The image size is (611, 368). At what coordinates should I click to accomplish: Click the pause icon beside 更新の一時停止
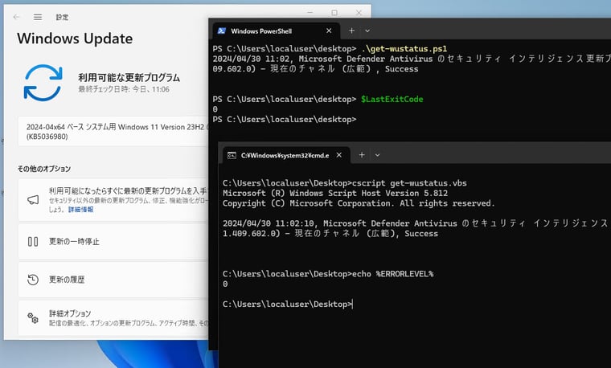click(x=33, y=241)
